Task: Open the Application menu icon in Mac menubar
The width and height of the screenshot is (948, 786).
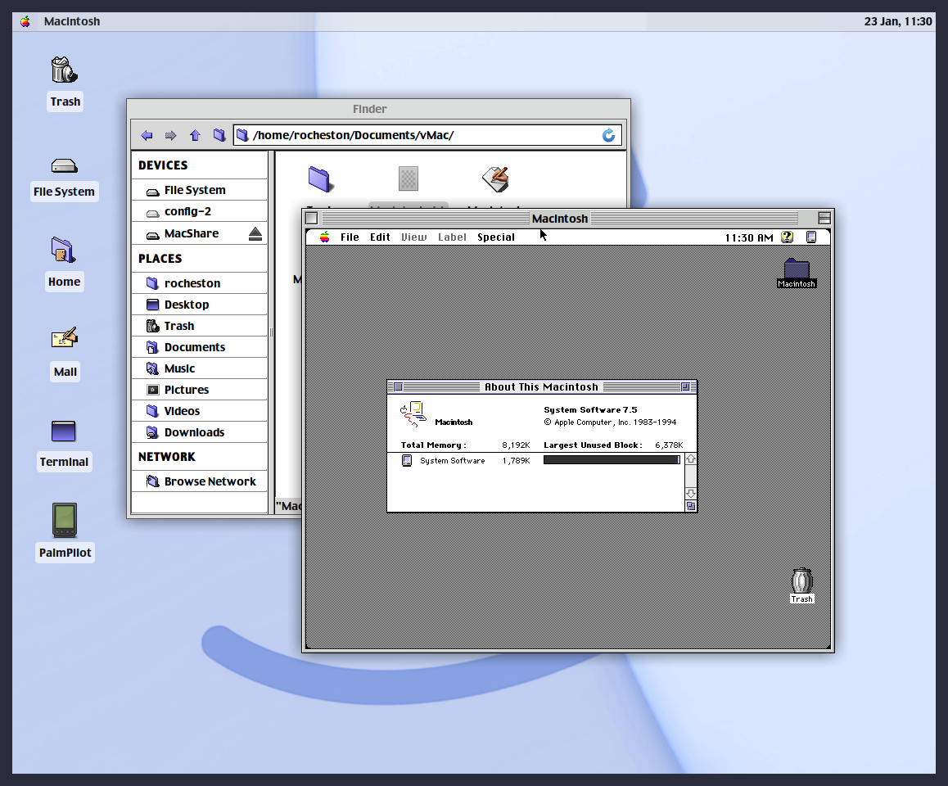Action: (811, 237)
